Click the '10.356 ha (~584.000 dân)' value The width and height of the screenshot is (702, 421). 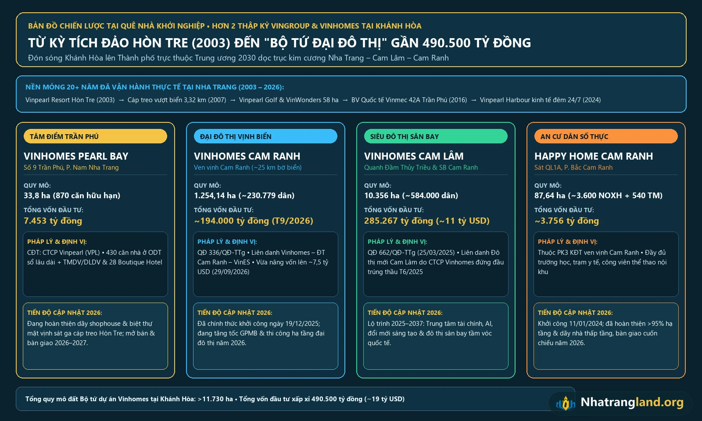tap(411, 196)
